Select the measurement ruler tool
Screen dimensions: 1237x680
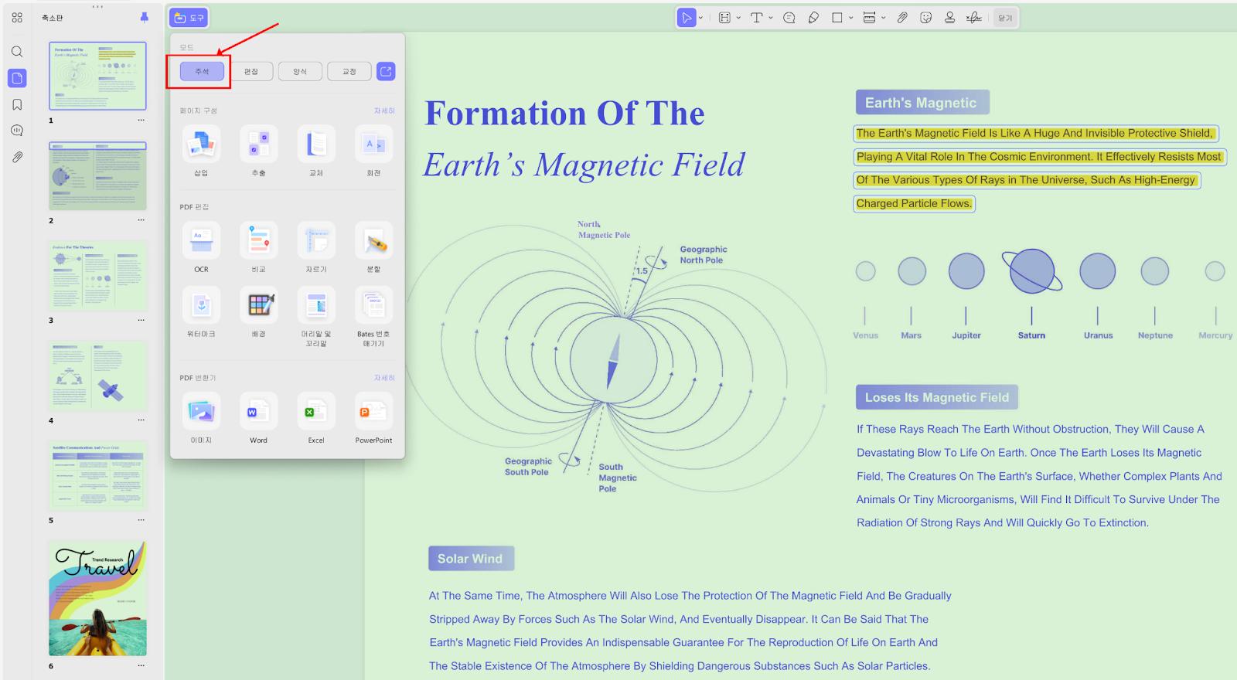(x=869, y=18)
